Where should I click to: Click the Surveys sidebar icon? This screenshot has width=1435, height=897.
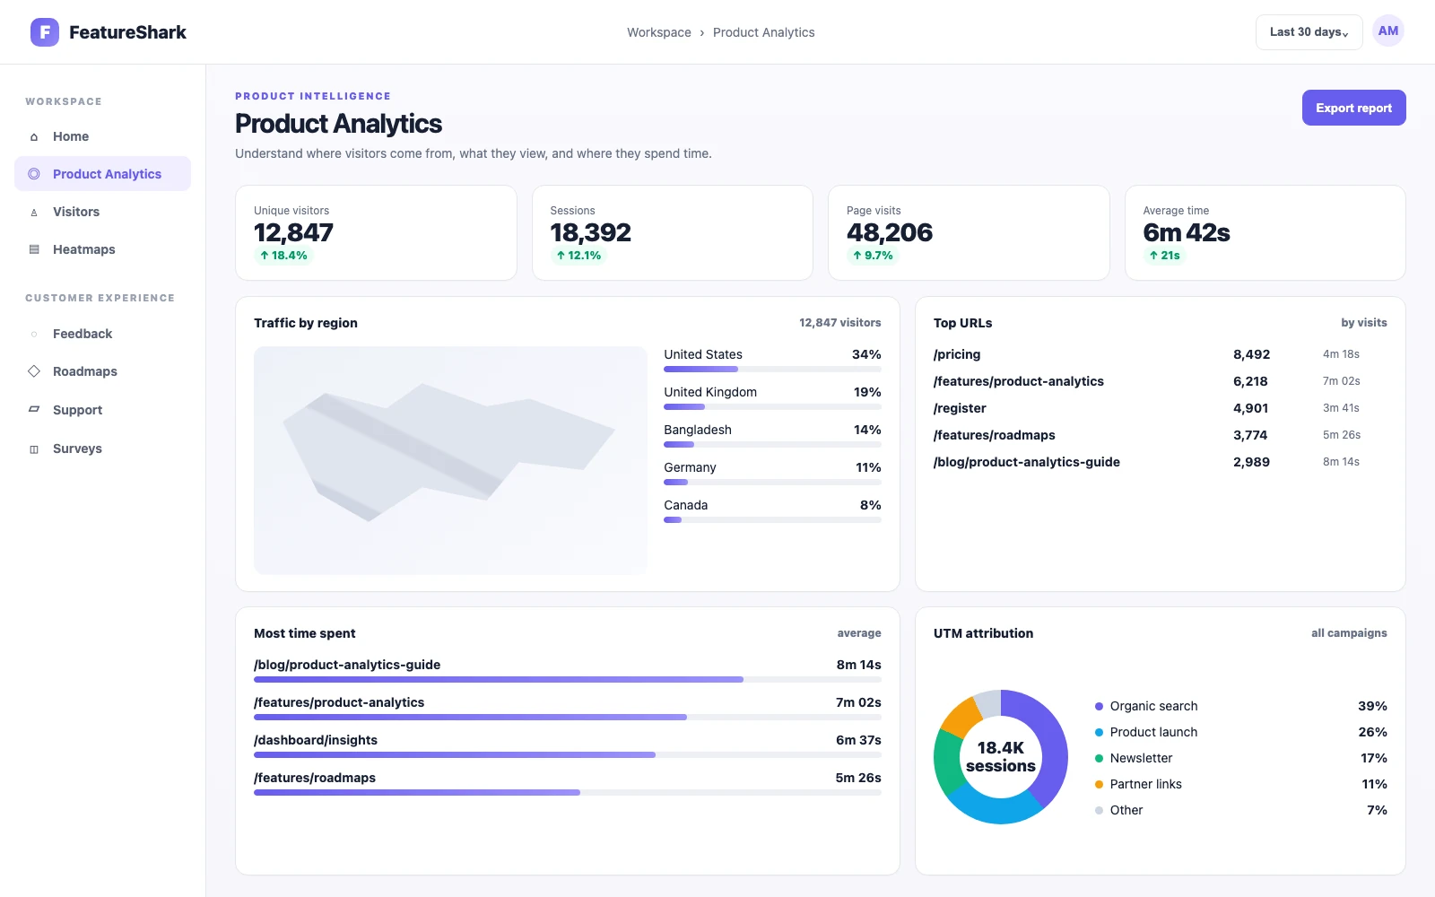point(34,449)
